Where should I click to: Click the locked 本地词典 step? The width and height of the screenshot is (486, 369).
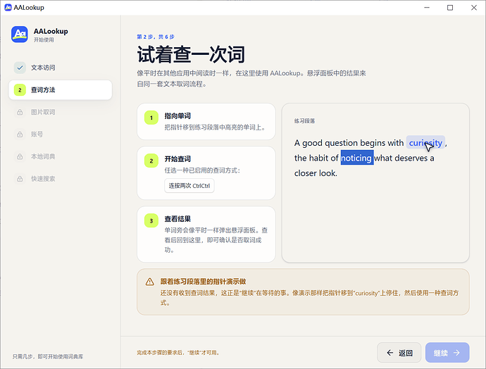pos(60,156)
